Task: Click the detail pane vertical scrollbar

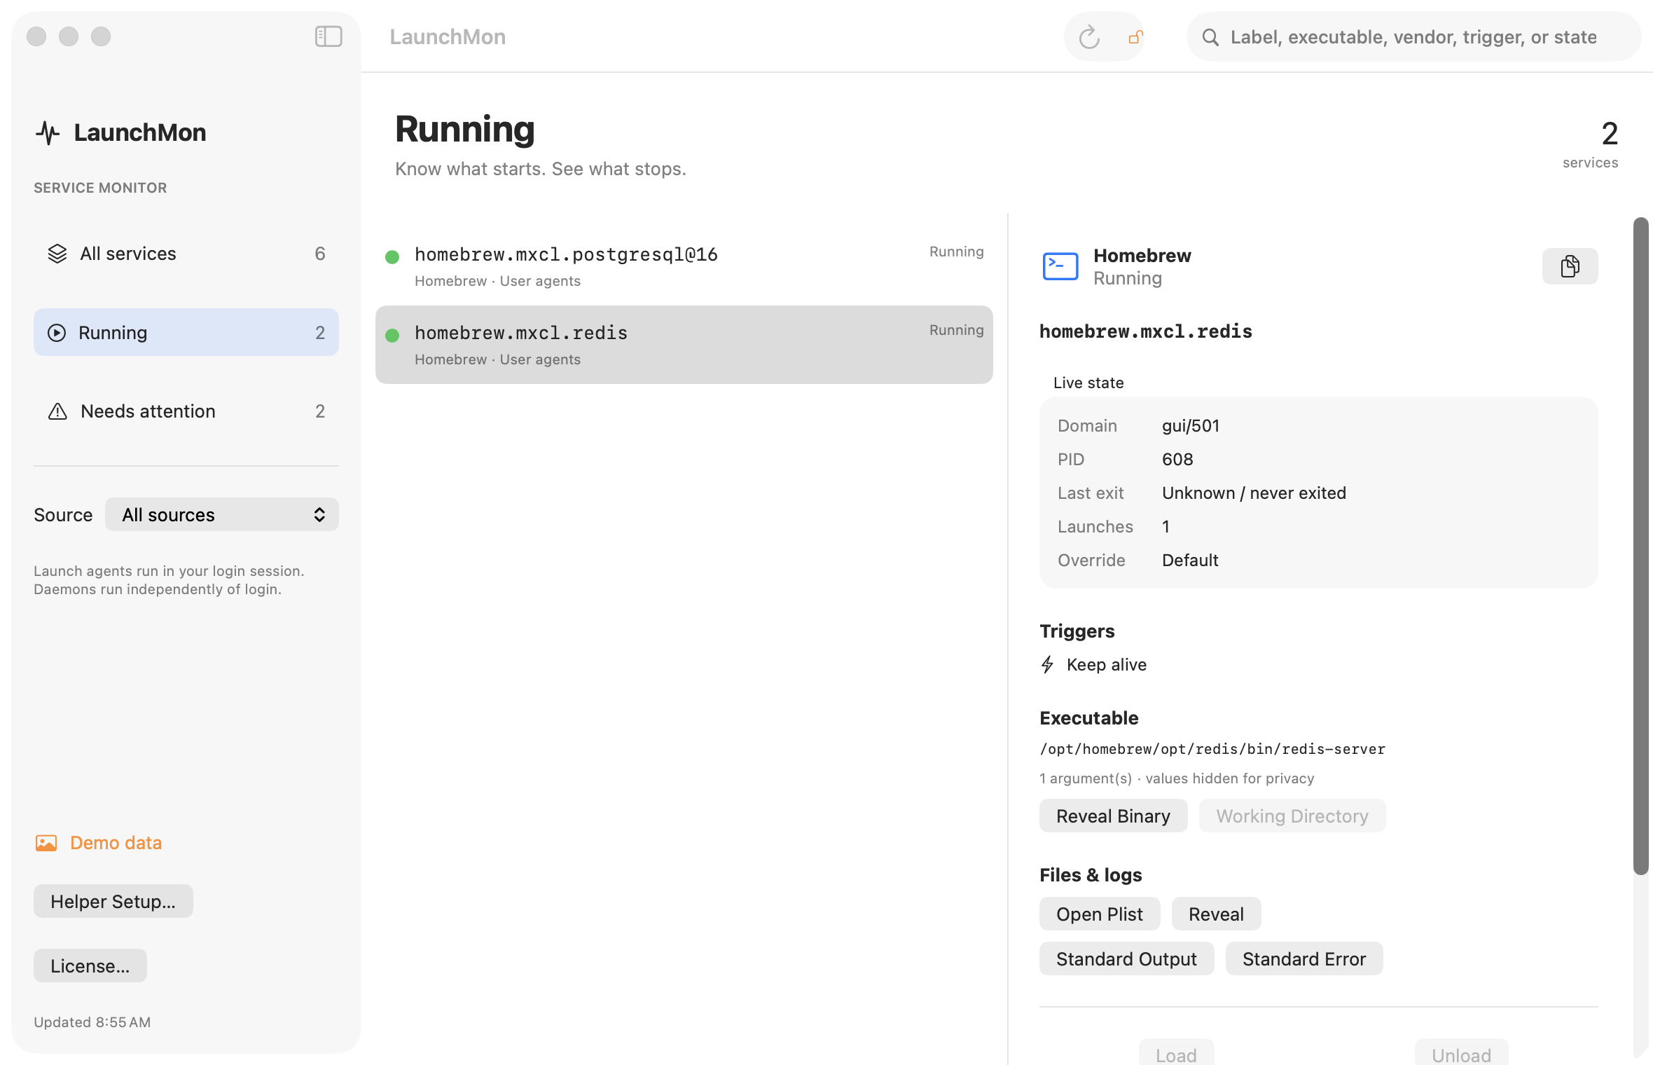Action: (1640, 547)
